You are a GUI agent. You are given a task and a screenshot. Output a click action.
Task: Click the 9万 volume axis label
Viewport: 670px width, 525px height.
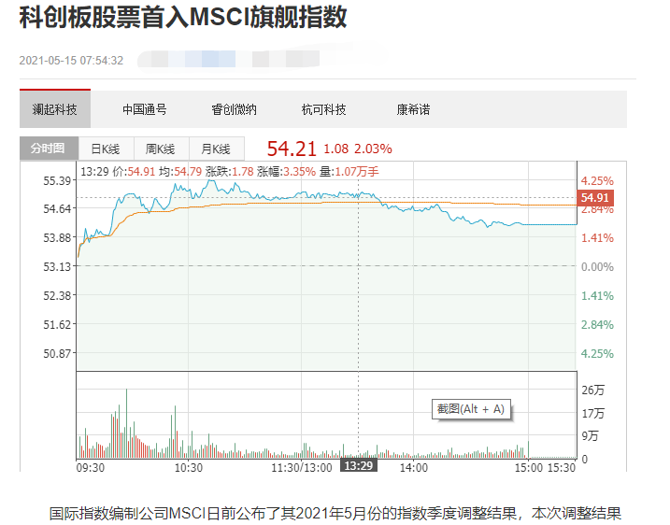pos(590,436)
